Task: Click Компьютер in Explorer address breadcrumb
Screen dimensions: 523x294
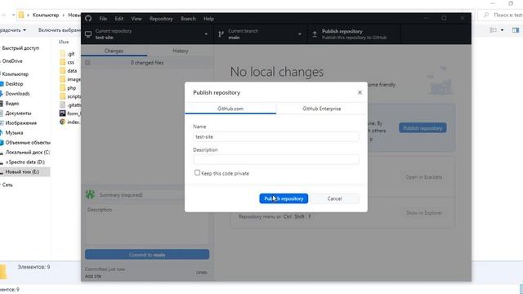Action: point(46,15)
